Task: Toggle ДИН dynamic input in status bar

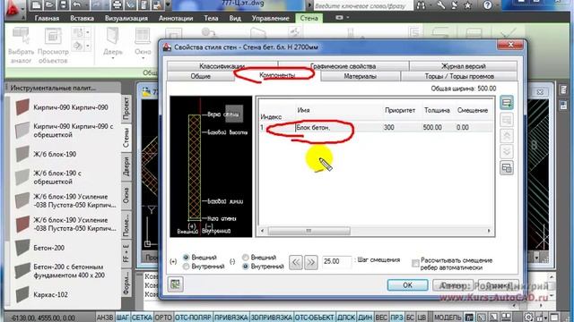Action: coord(365,318)
